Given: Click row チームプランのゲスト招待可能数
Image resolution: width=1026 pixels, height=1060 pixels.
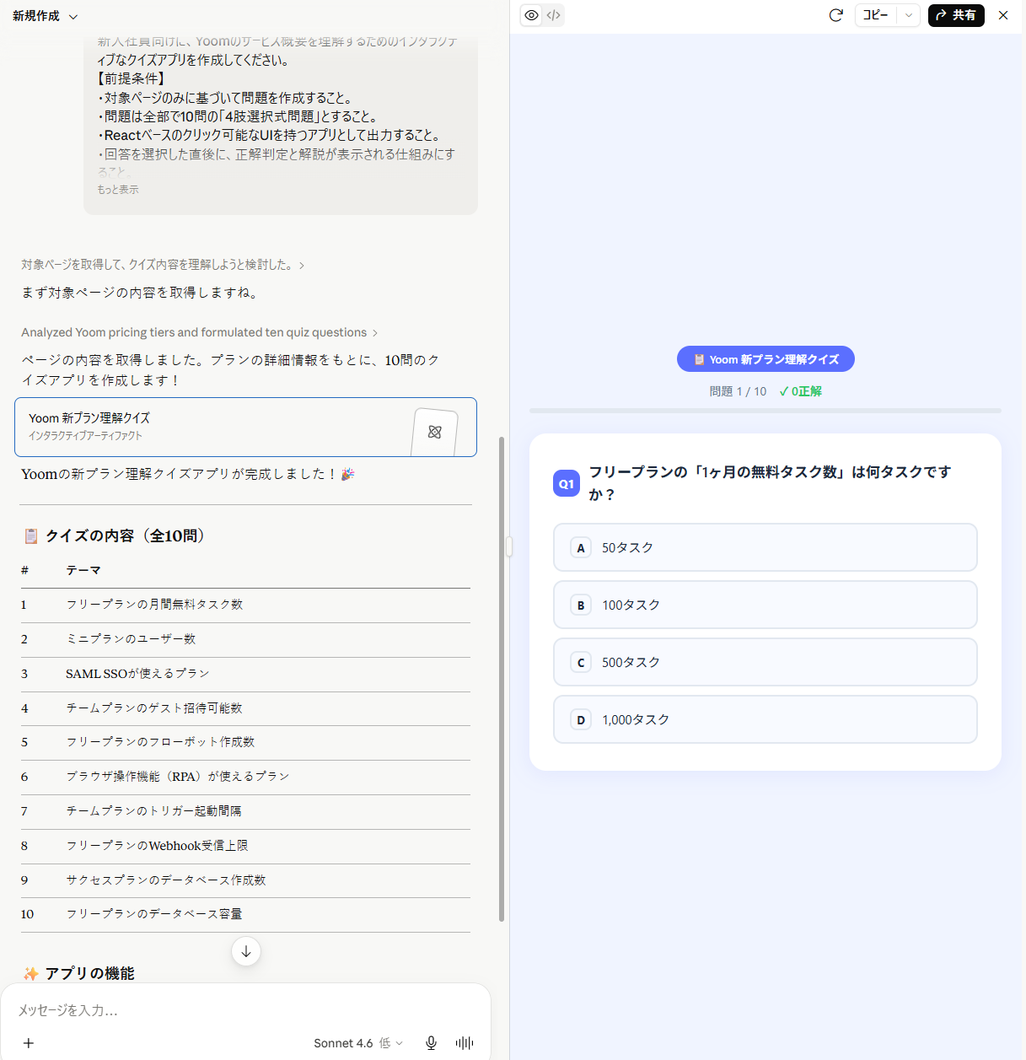Looking at the screenshot, I should (245, 708).
